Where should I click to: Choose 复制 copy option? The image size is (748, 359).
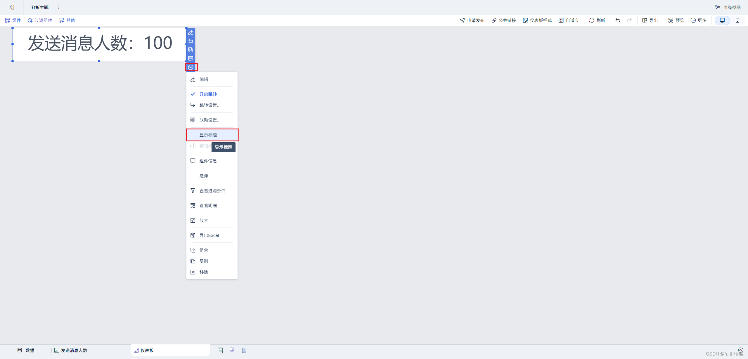pyautogui.click(x=212, y=261)
